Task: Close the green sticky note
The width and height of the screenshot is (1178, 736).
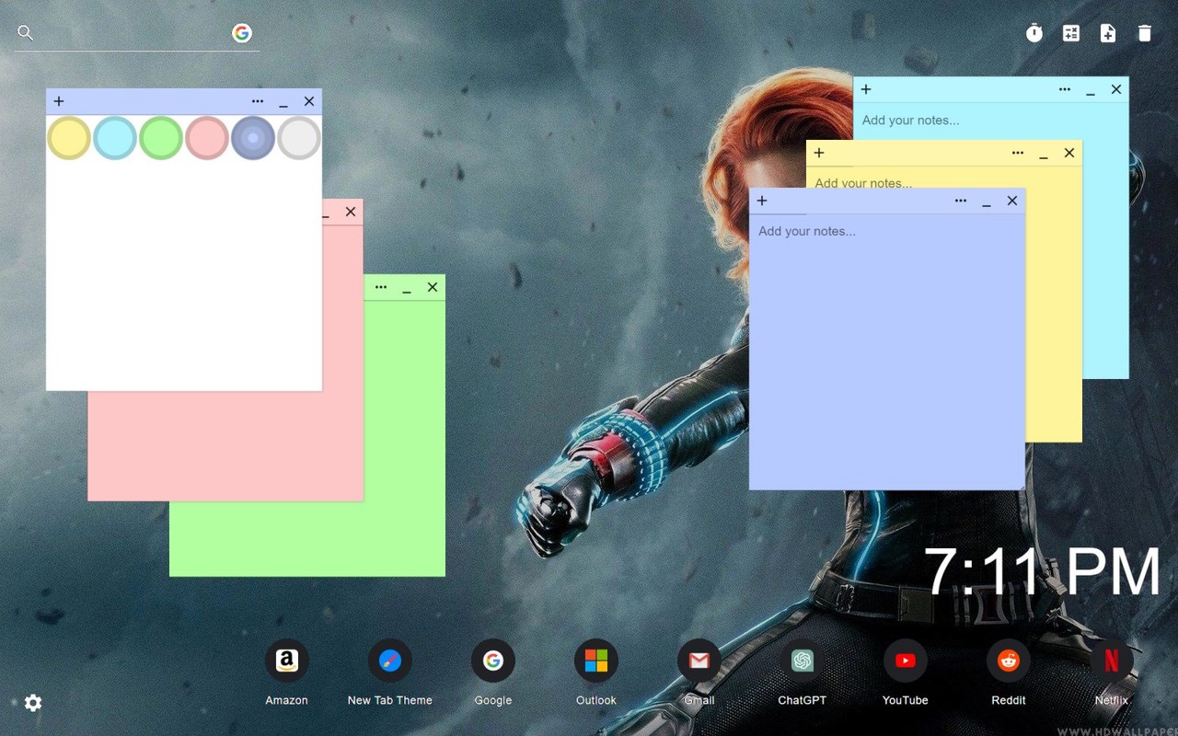Action: tap(433, 287)
